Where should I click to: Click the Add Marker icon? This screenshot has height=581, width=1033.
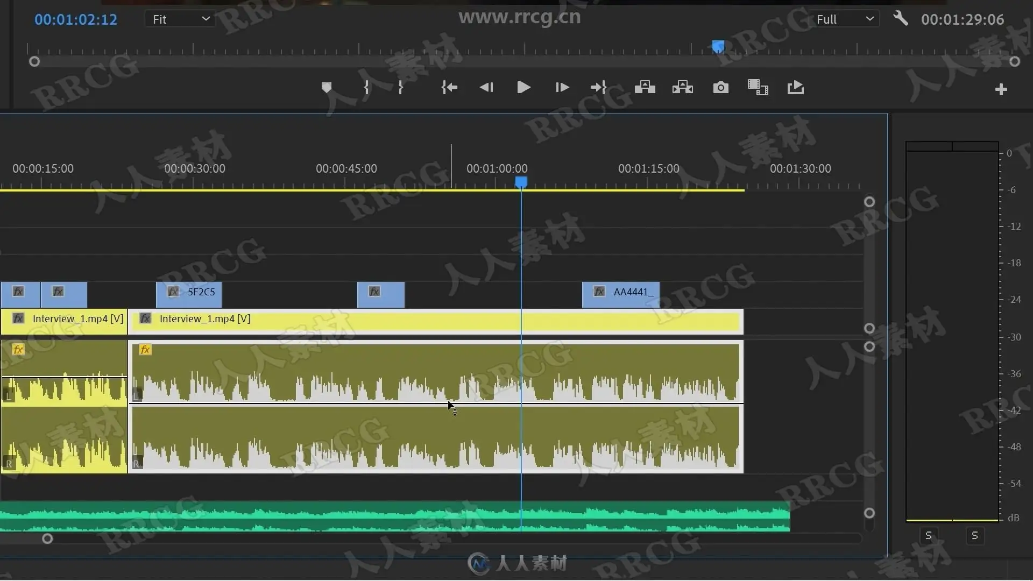click(x=326, y=88)
